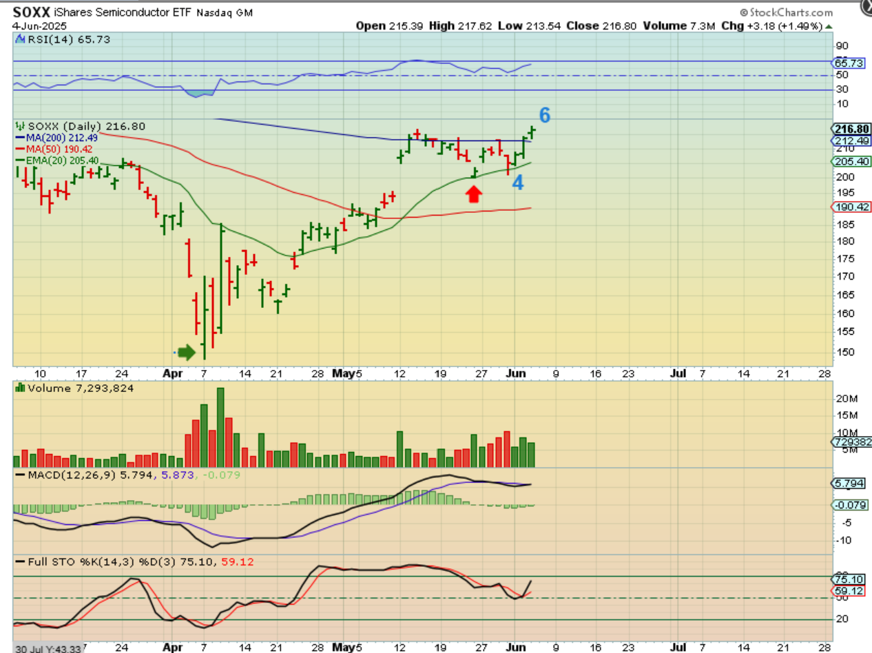Click the MA(50) 190.42 legend entry
The height and width of the screenshot is (653, 872).
[x=60, y=149]
